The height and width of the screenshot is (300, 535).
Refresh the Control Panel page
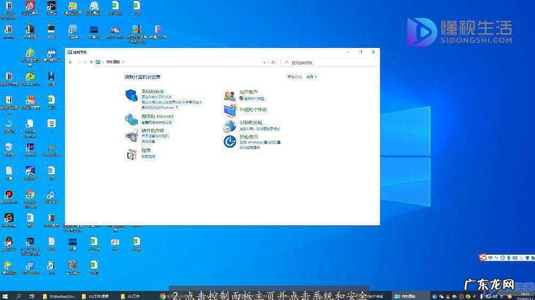273,62
